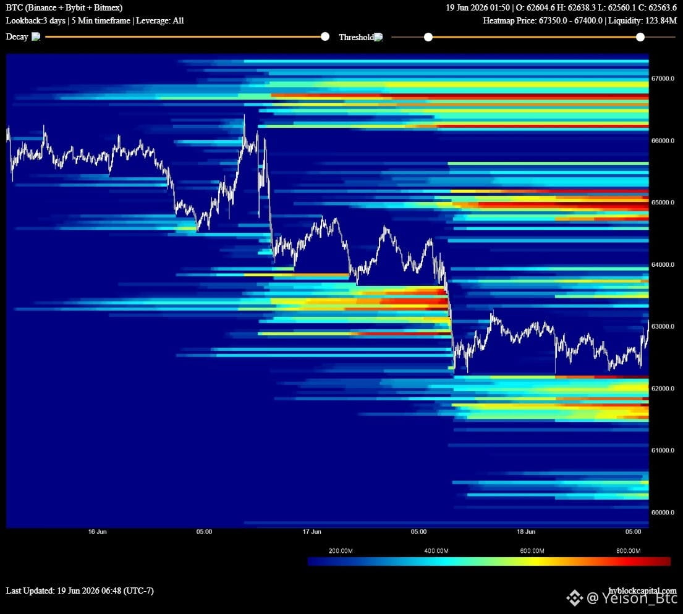Click the 66000.0 price axis label
The height and width of the screenshot is (614, 683).
pos(663,141)
